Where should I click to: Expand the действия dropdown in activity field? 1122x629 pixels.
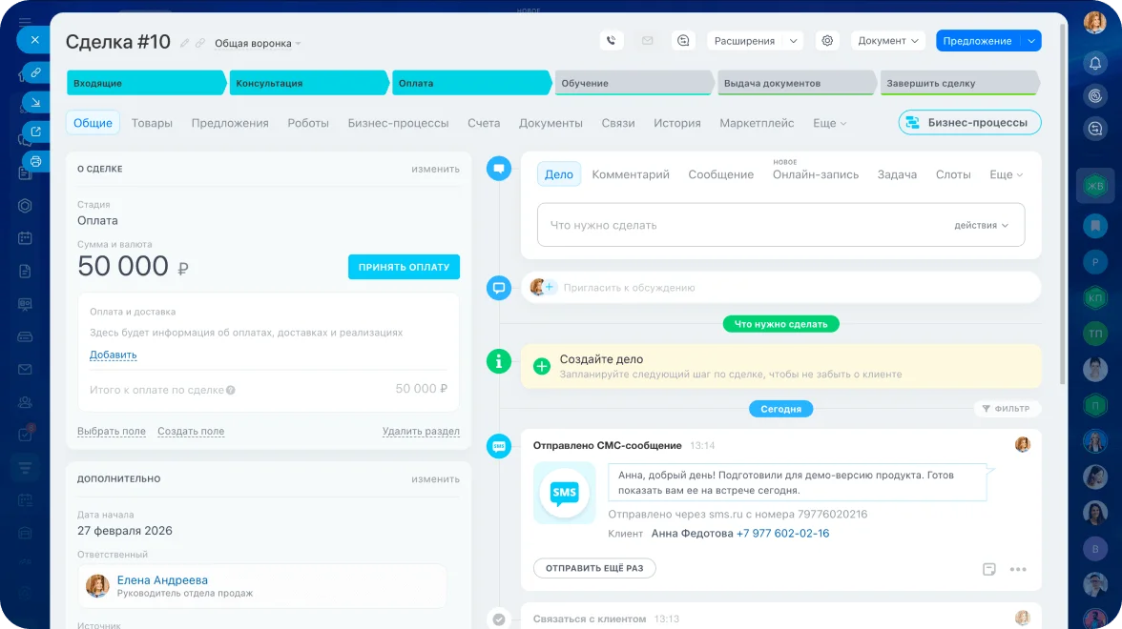981,226
